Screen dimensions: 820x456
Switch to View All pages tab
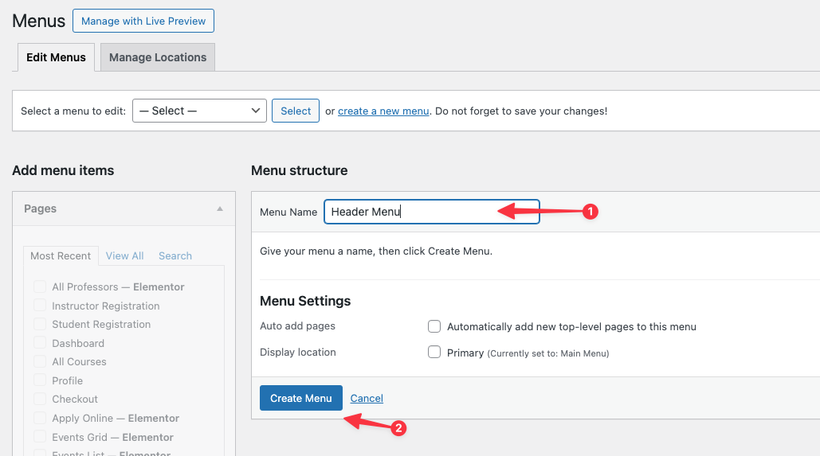[124, 255]
